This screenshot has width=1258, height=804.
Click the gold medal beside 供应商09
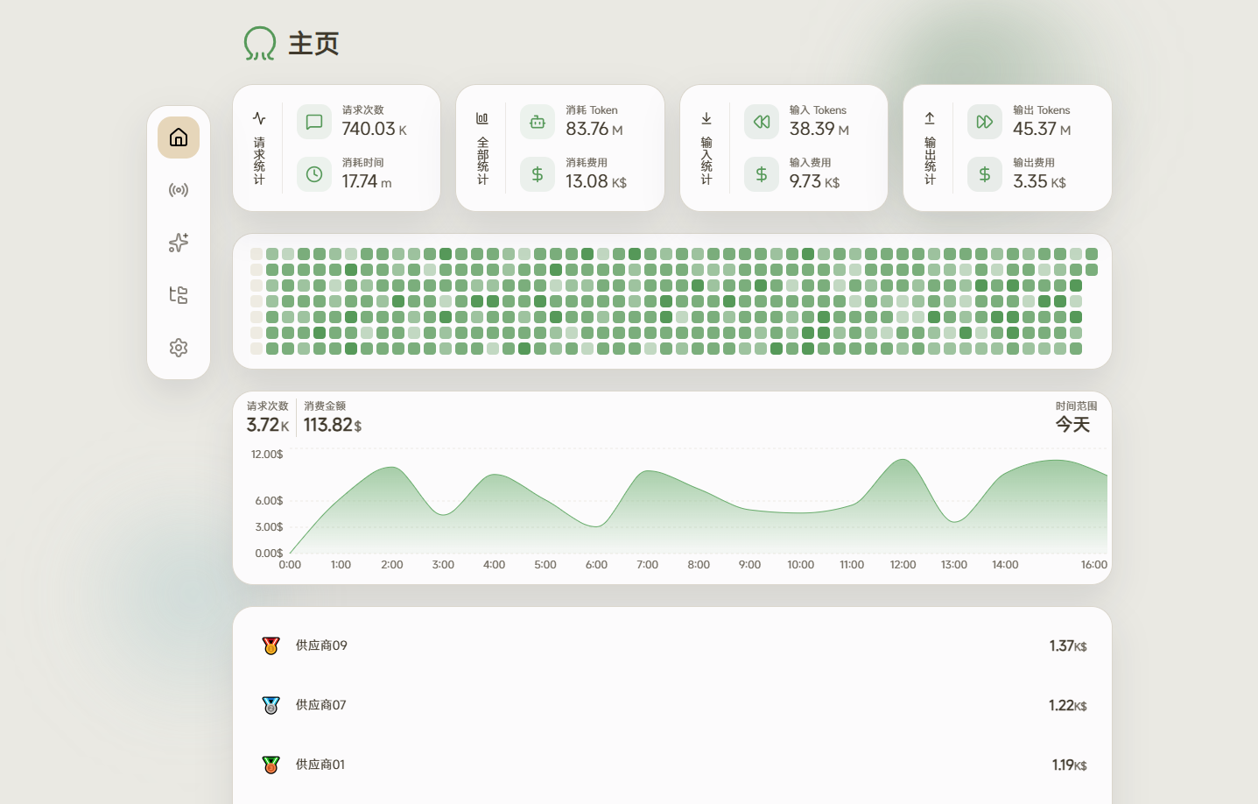point(271,645)
